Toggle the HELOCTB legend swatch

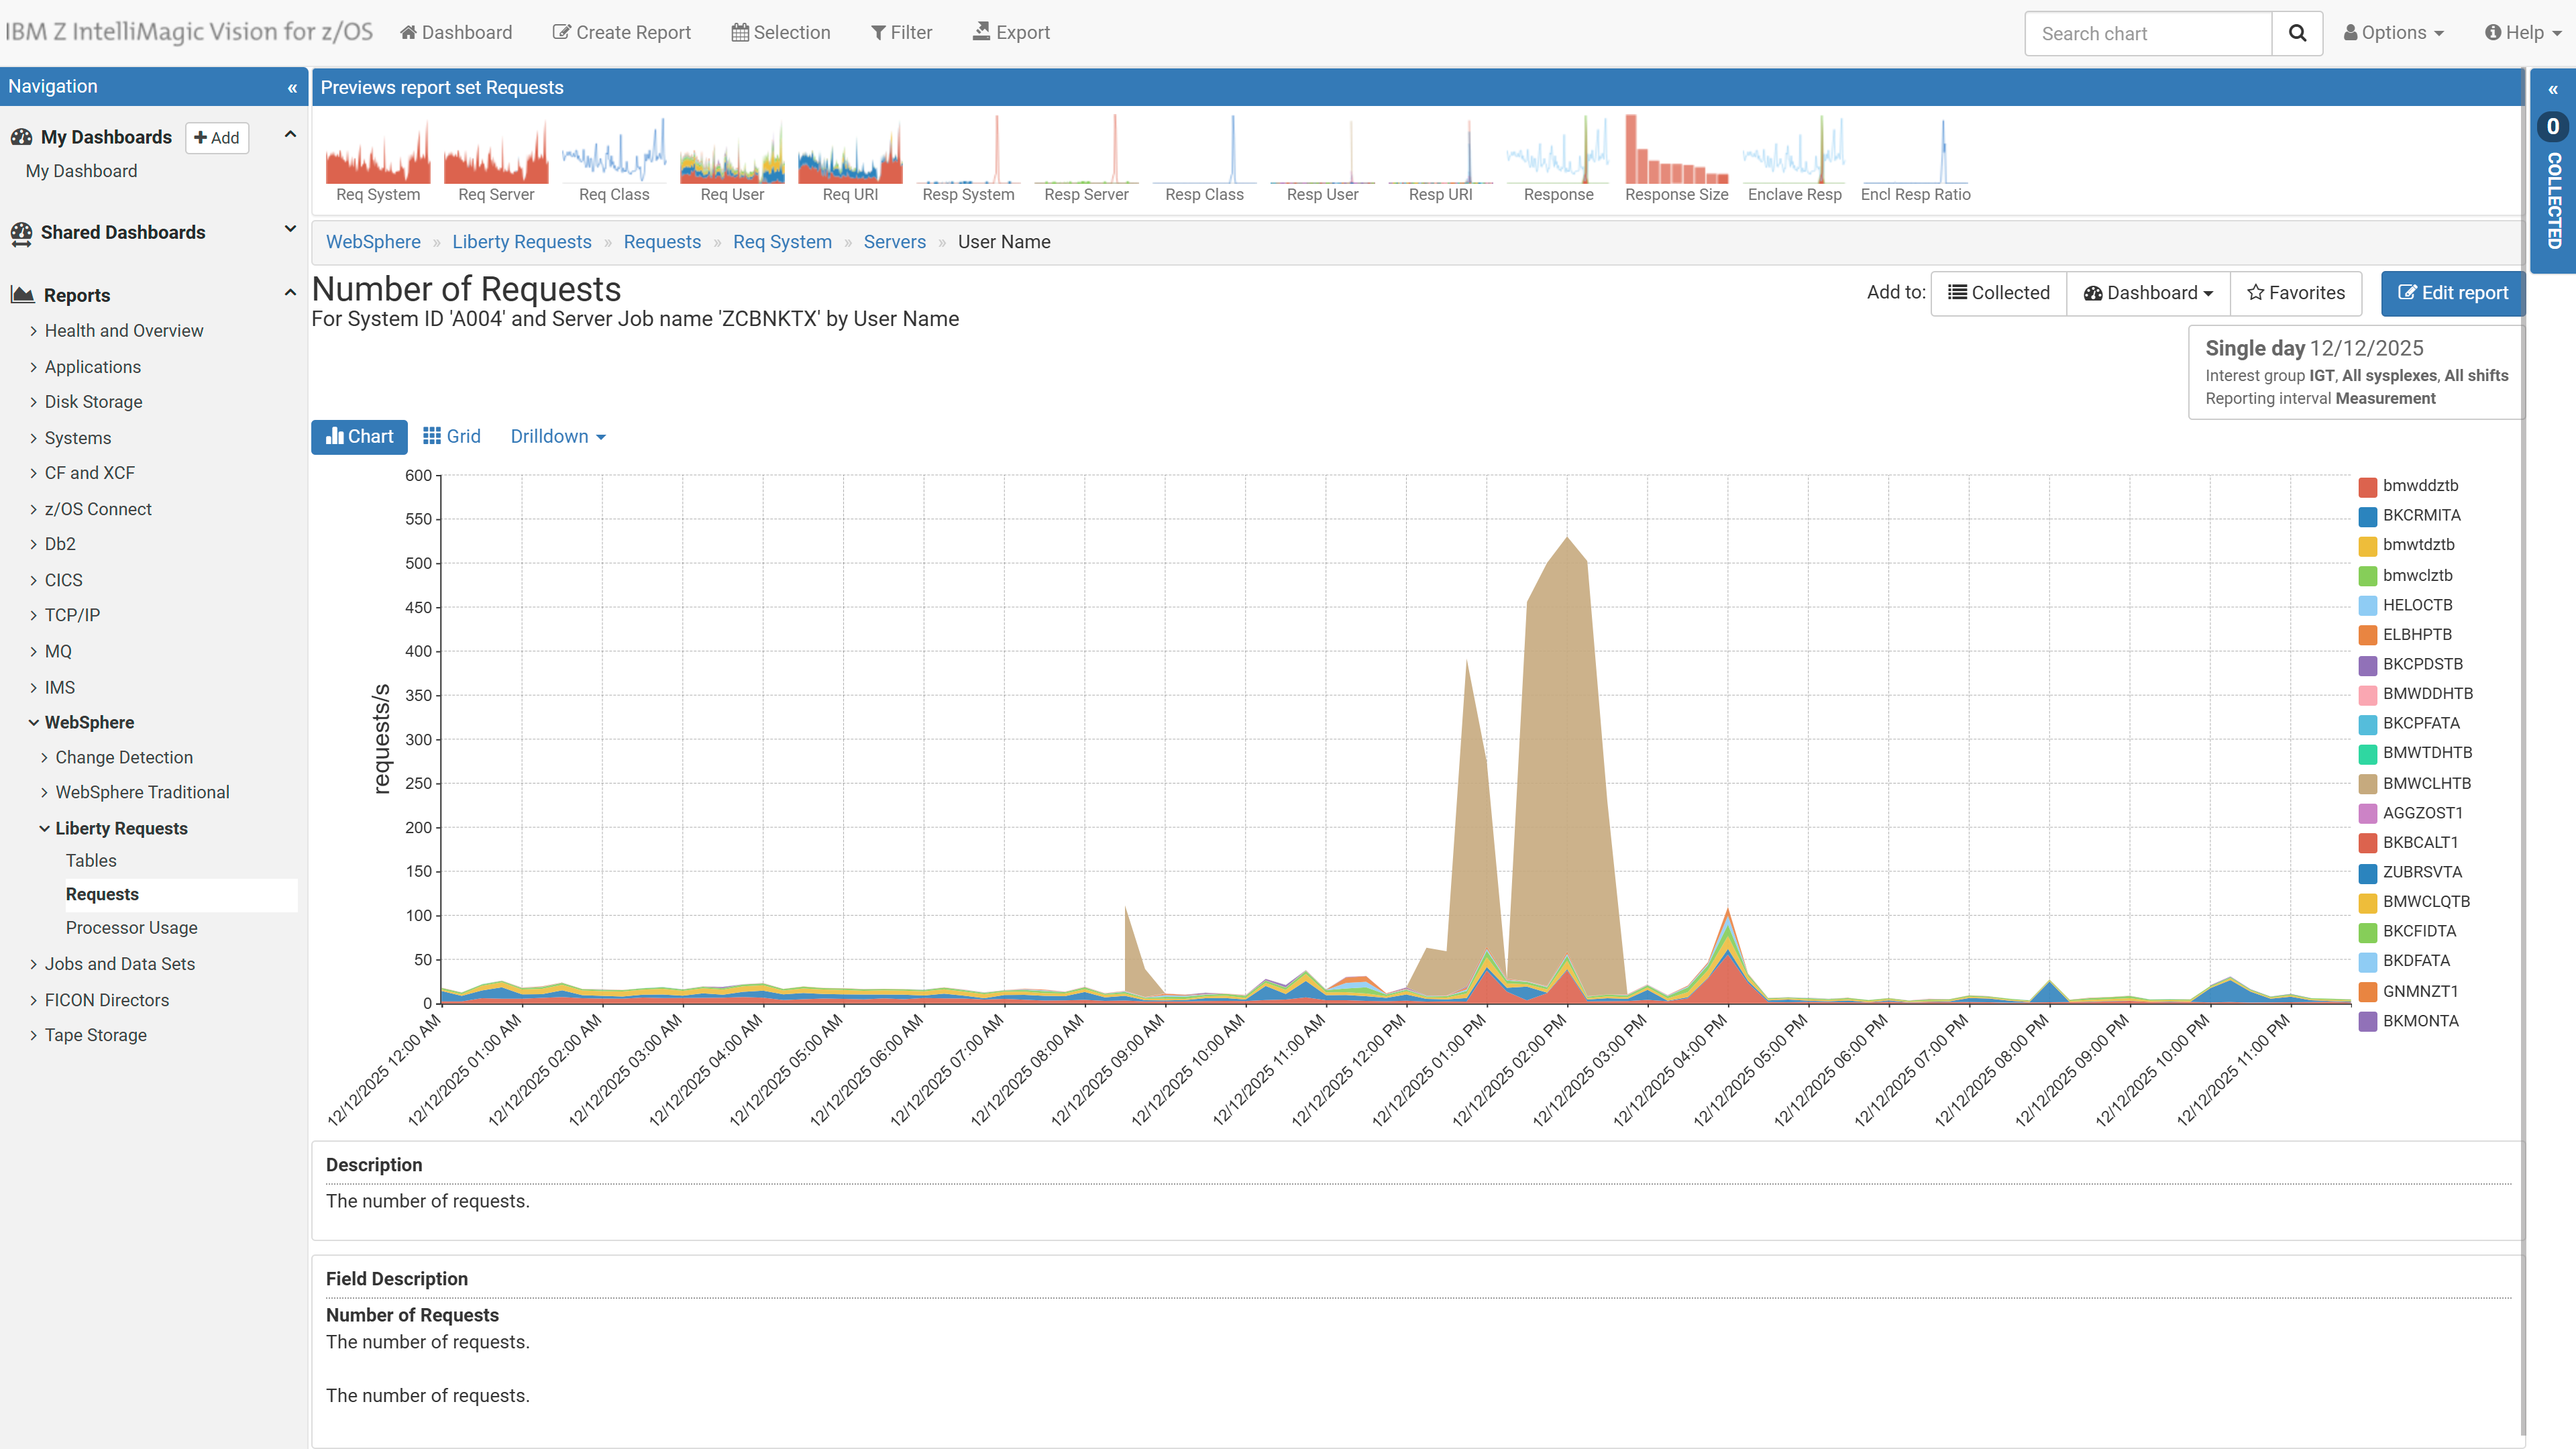coord(2367,605)
